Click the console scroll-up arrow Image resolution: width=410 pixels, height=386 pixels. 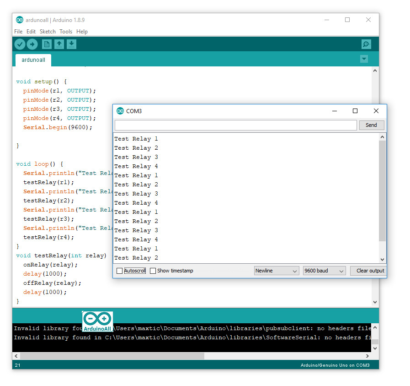[375, 327]
